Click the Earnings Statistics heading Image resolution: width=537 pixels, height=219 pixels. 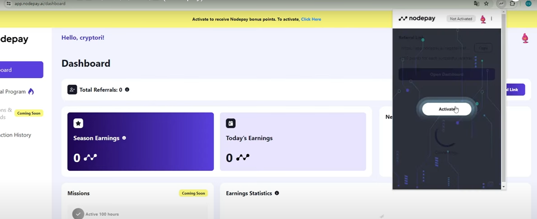point(249,193)
